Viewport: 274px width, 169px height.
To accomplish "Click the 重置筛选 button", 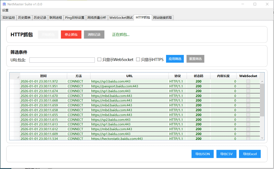I will coord(195,59).
